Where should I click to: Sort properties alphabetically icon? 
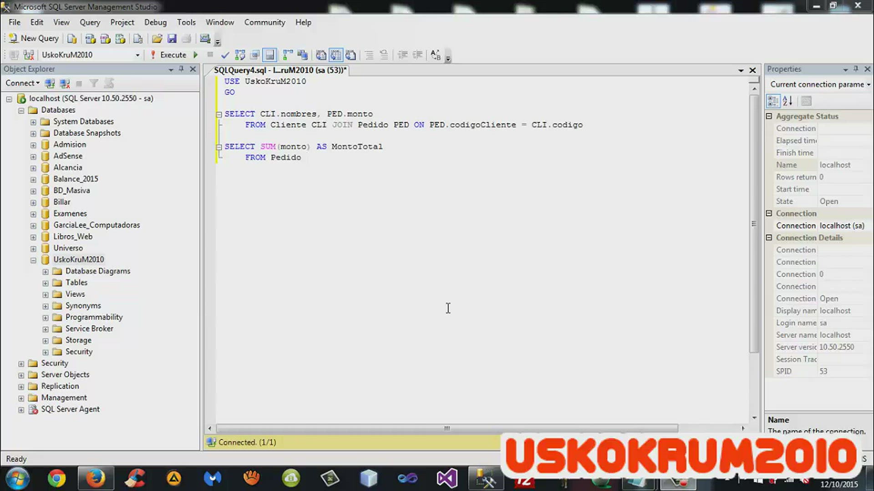788,101
